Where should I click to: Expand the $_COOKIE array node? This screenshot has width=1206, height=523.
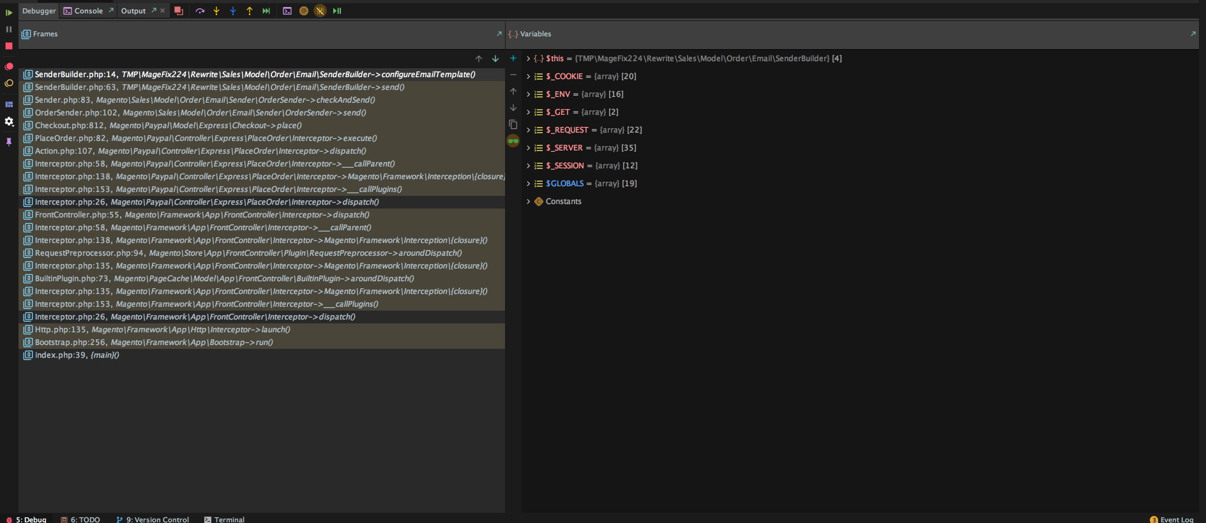[x=529, y=77]
